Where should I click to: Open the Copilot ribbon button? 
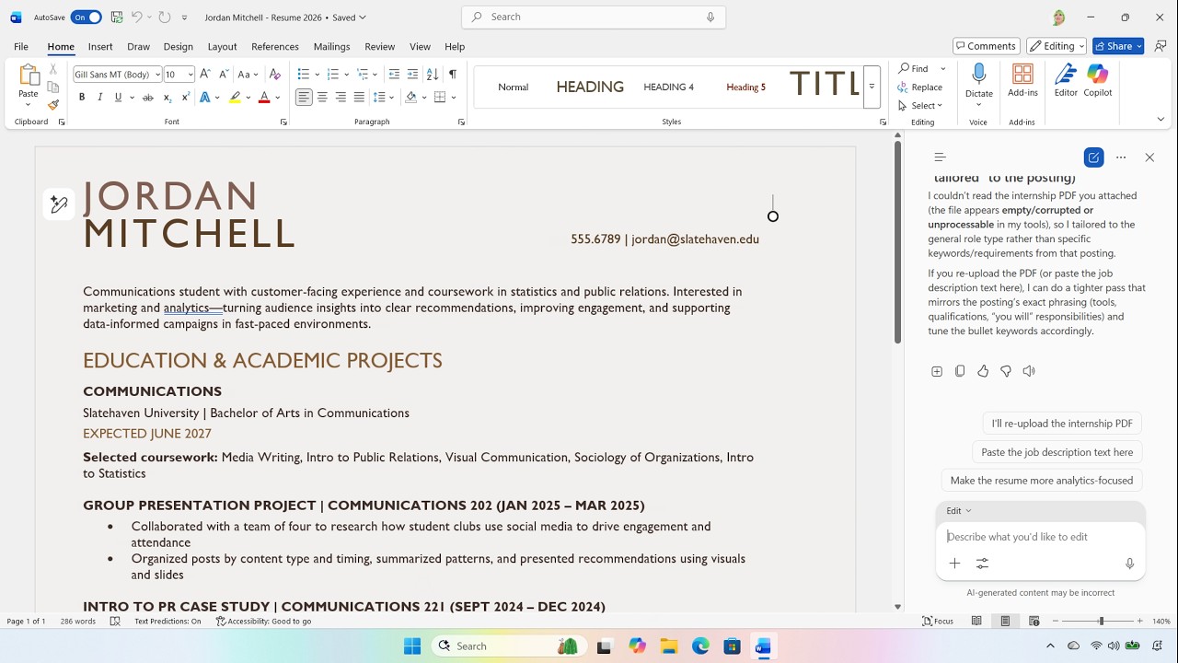(x=1097, y=80)
